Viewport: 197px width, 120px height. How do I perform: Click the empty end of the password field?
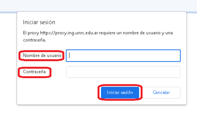[x=163, y=72]
